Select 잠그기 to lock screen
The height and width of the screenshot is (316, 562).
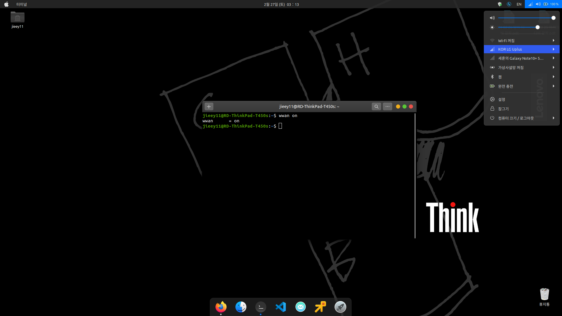(503, 109)
